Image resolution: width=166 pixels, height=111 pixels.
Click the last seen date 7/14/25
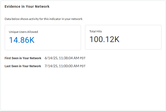pos(51,66)
